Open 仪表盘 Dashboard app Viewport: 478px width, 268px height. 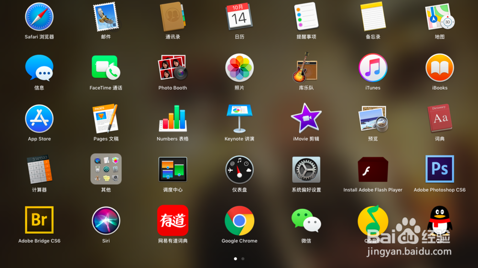[239, 169]
